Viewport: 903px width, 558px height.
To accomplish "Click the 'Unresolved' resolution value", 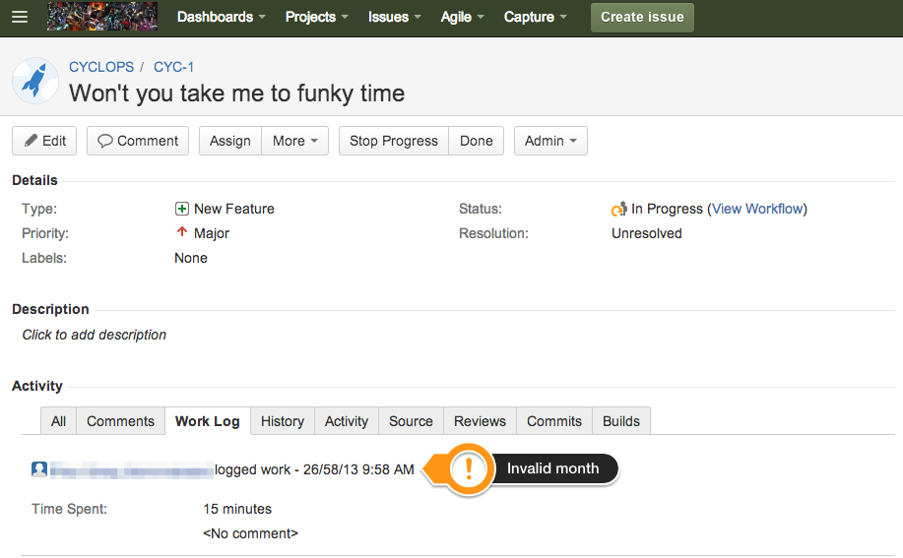I will coord(647,233).
